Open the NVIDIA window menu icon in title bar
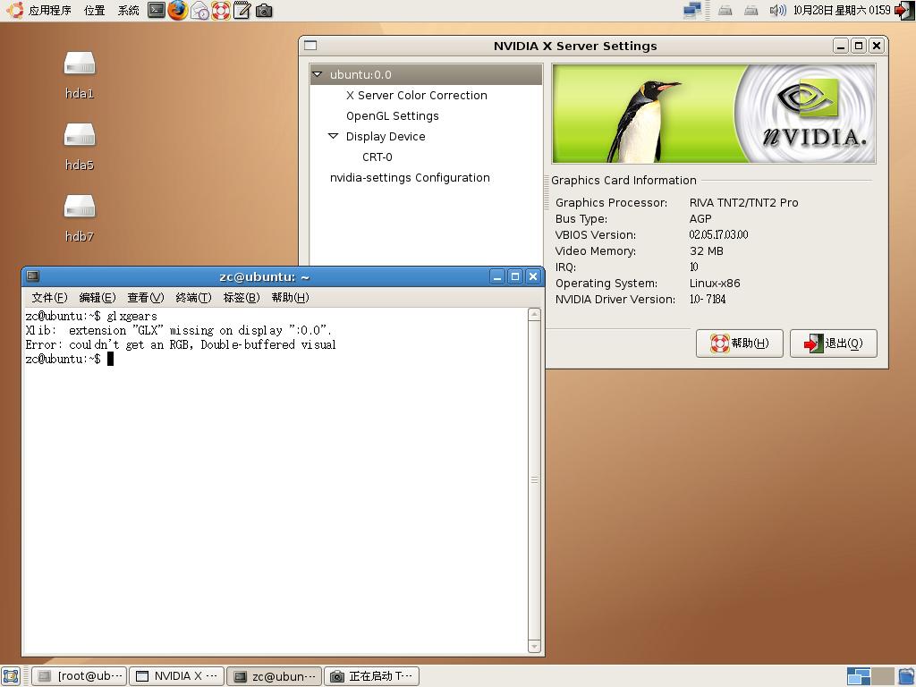Screen dimensions: 916x687 [x=310, y=46]
